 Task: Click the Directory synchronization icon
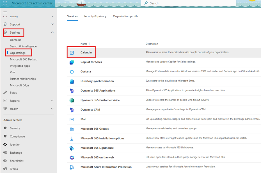72,81
